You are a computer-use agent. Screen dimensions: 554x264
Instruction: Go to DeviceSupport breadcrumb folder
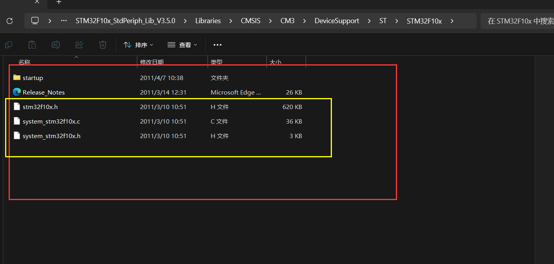337,21
